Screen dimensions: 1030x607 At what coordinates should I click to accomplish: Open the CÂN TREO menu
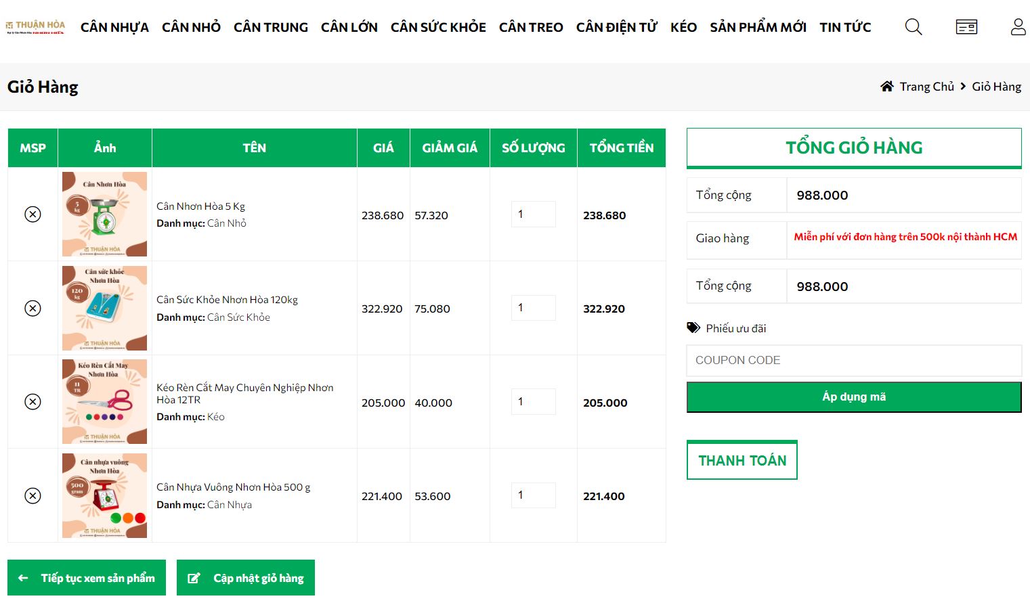(x=531, y=27)
